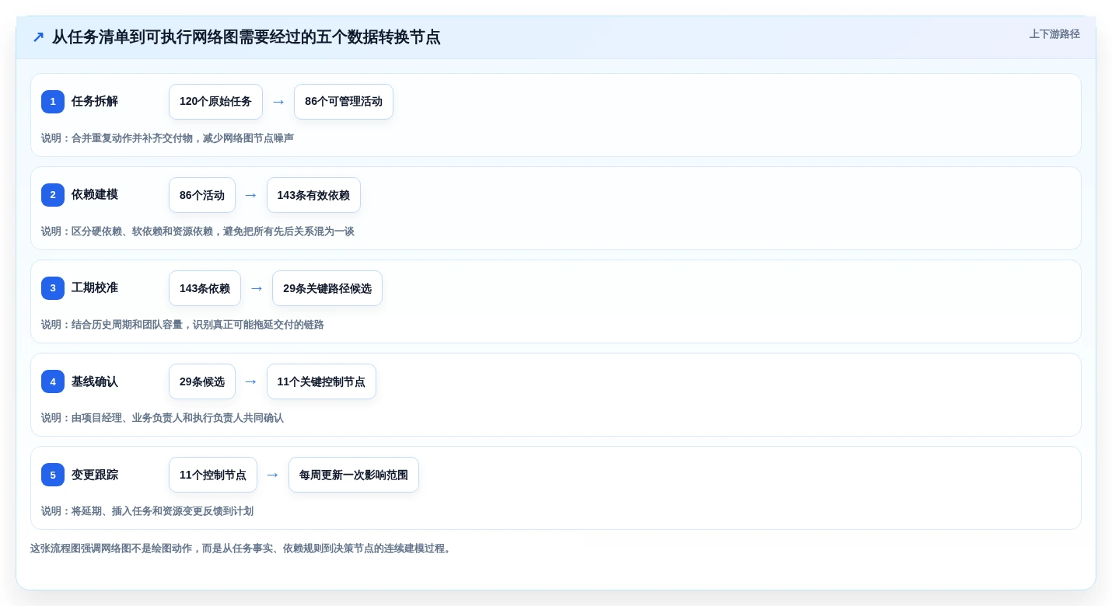Click the note about 结合历史周期和团队容量

click(x=183, y=325)
